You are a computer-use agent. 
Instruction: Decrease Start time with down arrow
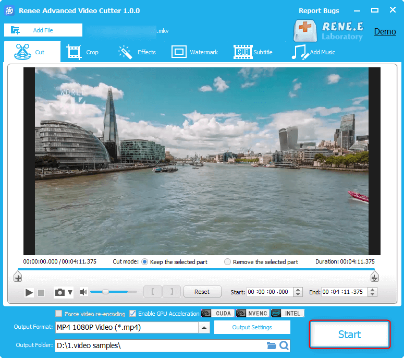click(298, 294)
